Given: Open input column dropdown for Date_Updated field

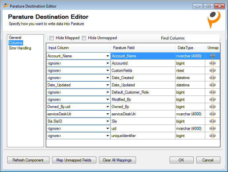Looking at the screenshot, I should tap(108, 85).
